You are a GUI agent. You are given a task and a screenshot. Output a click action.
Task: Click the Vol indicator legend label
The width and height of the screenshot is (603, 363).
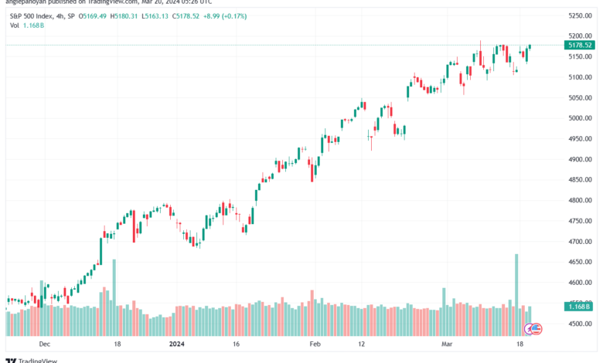pyautogui.click(x=14, y=25)
